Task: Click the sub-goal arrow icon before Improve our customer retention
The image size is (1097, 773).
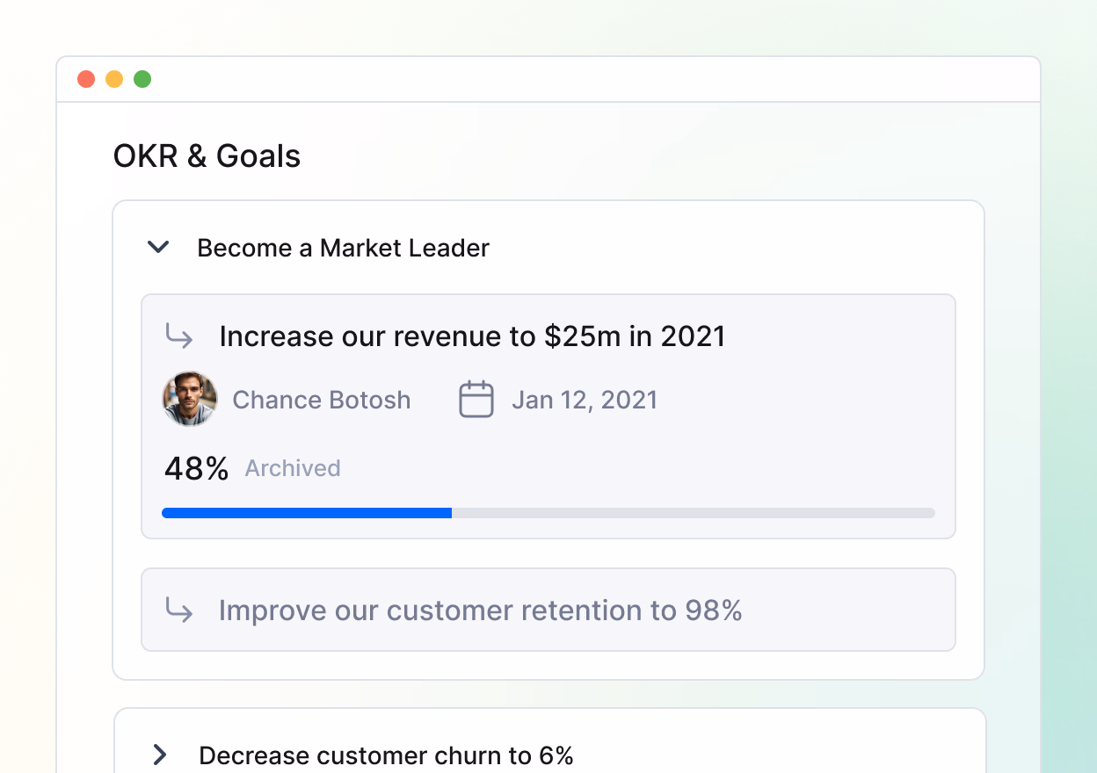Action: pos(179,610)
